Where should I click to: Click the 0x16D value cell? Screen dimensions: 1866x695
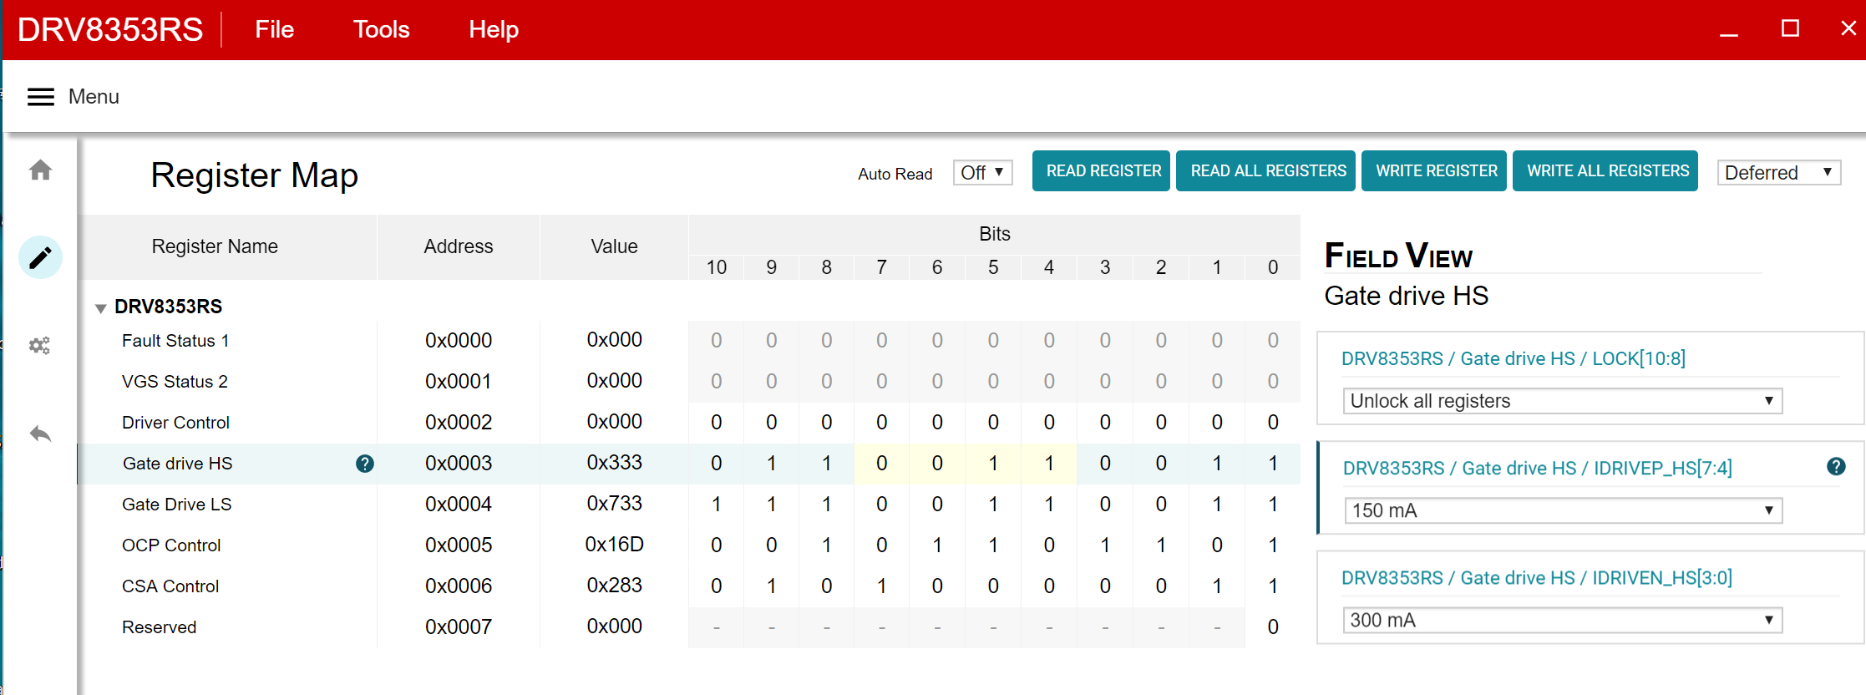click(x=614, y=545)
